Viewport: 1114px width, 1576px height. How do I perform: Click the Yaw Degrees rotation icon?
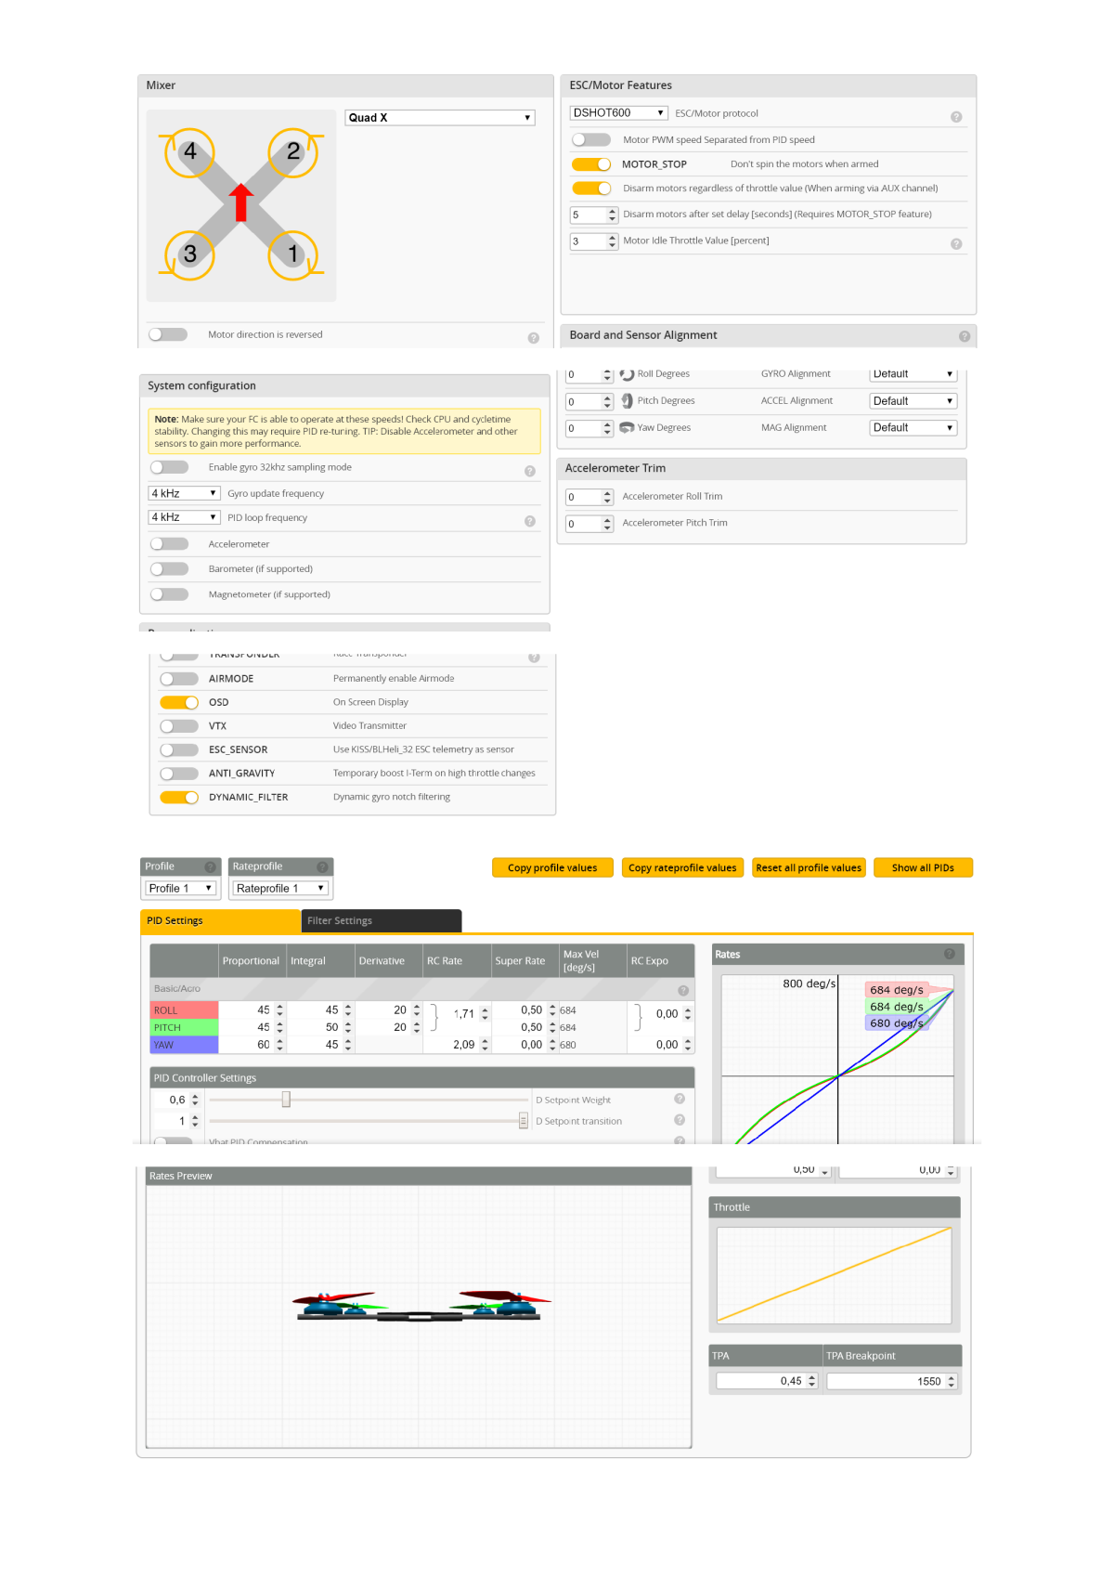(627, 428)
